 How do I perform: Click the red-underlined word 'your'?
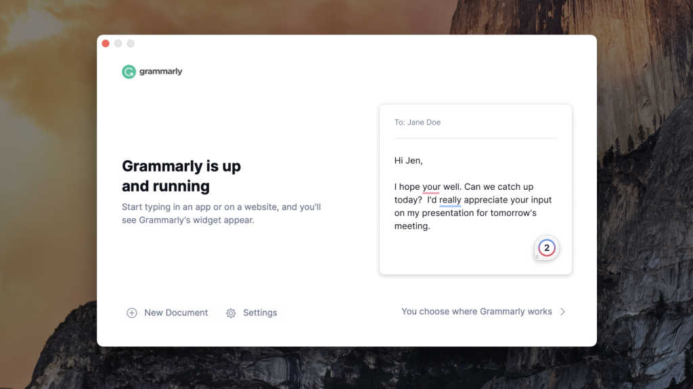coord(431,187)
